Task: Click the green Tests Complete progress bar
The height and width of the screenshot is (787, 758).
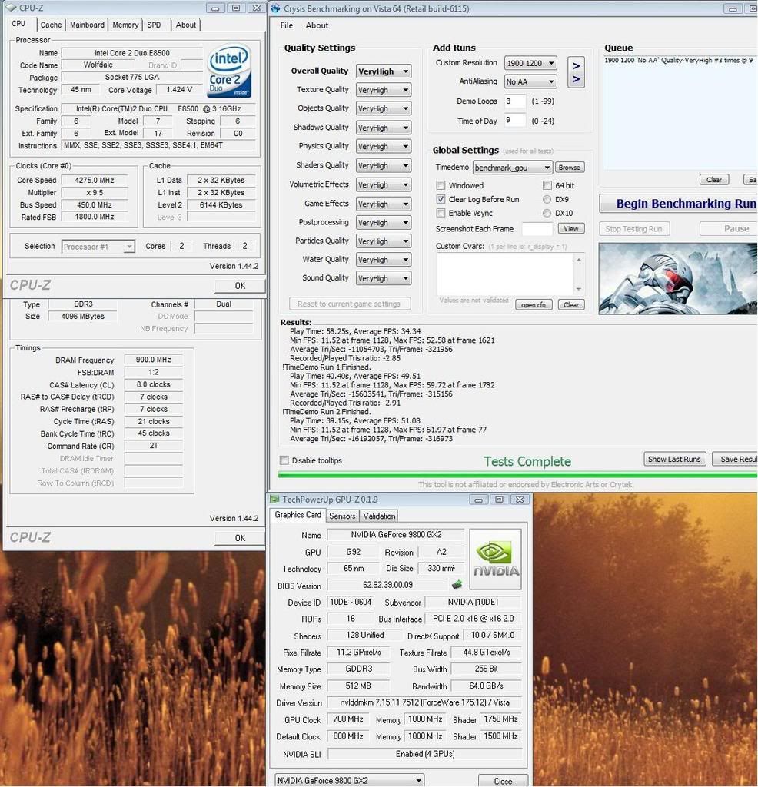Action: [517, 474]
